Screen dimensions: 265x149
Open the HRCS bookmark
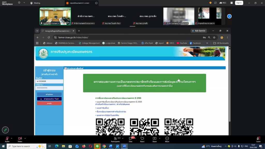(170, 43)
